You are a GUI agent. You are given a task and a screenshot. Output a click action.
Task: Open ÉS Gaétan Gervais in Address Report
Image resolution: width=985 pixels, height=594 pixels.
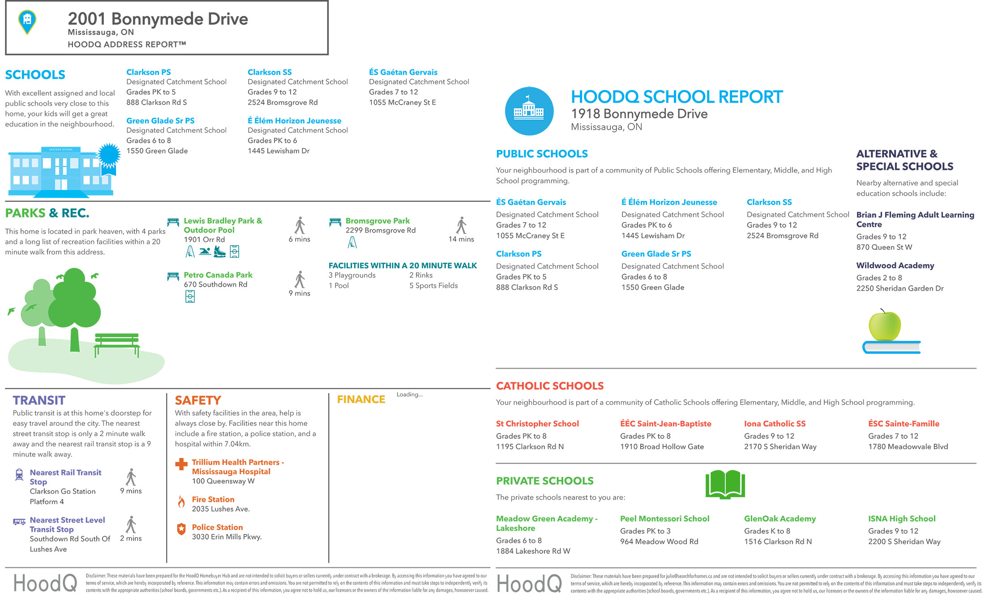(x=403, y=72)
